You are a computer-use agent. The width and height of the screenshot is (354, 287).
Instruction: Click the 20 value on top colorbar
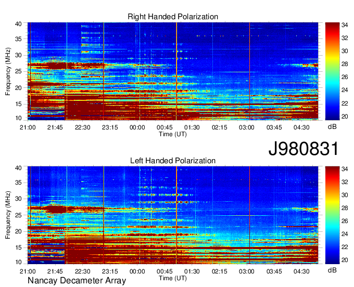(345, 116)
